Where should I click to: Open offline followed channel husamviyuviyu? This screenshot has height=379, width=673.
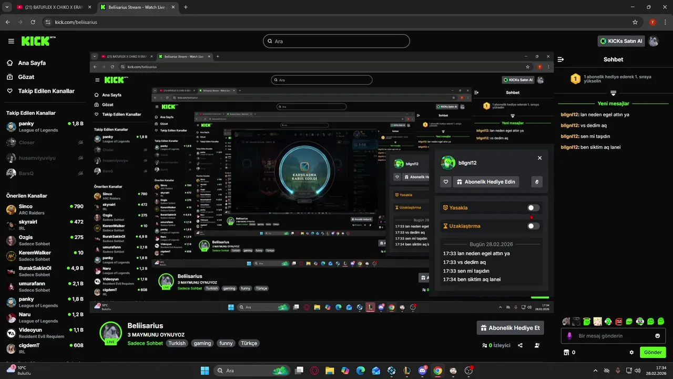[x=45, y=158]
